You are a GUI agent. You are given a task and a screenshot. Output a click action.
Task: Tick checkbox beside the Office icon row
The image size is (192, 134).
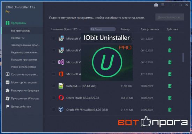pyautogui.click(x=53, y=74)
